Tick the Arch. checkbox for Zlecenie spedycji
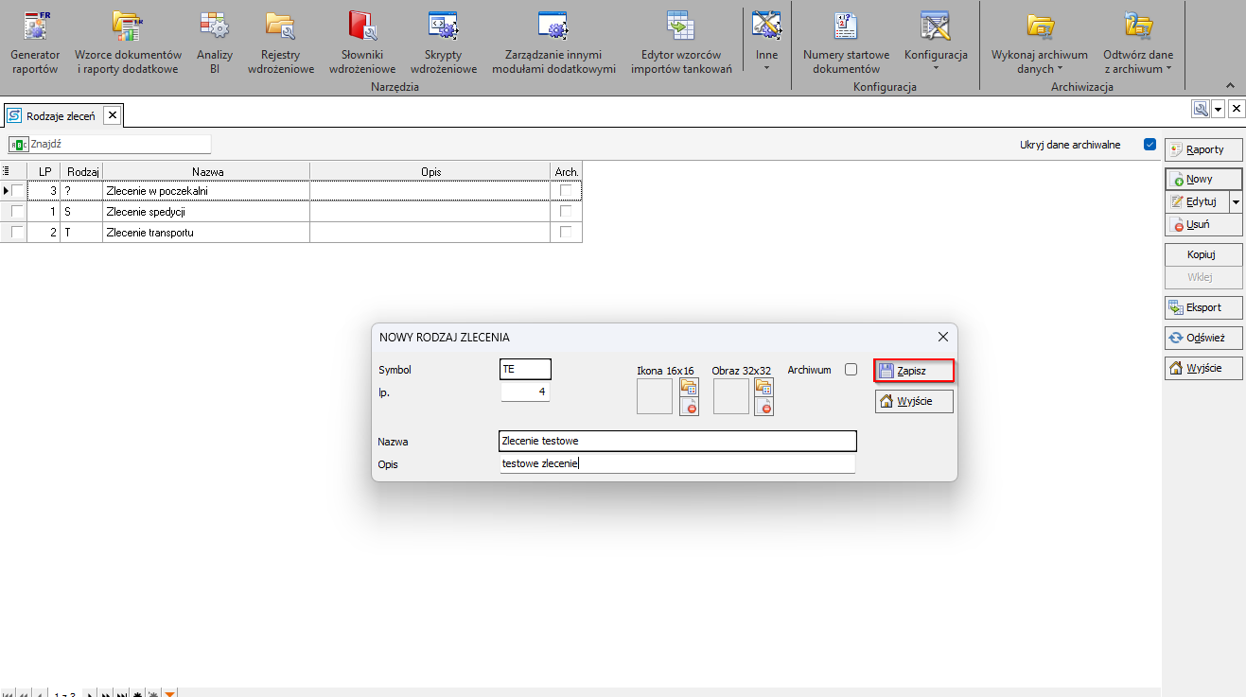 [566, 212]
